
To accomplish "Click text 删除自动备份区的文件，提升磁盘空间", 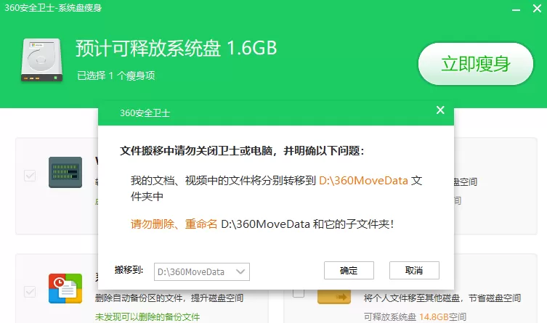I will [169, 298].
